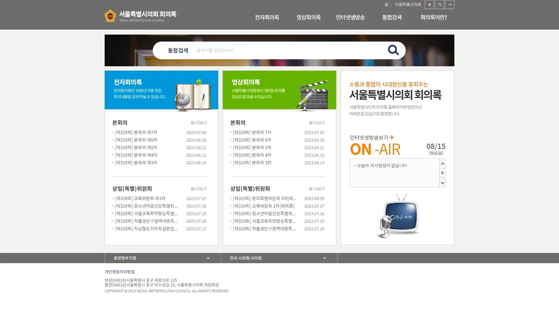Open 영상회의록 [제319회] 본회의 7차
Screen dimensions: 559x314
point(252,133)
